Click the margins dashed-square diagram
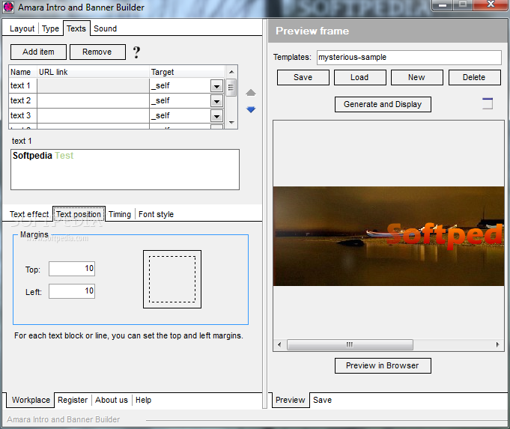 [172, 279]
